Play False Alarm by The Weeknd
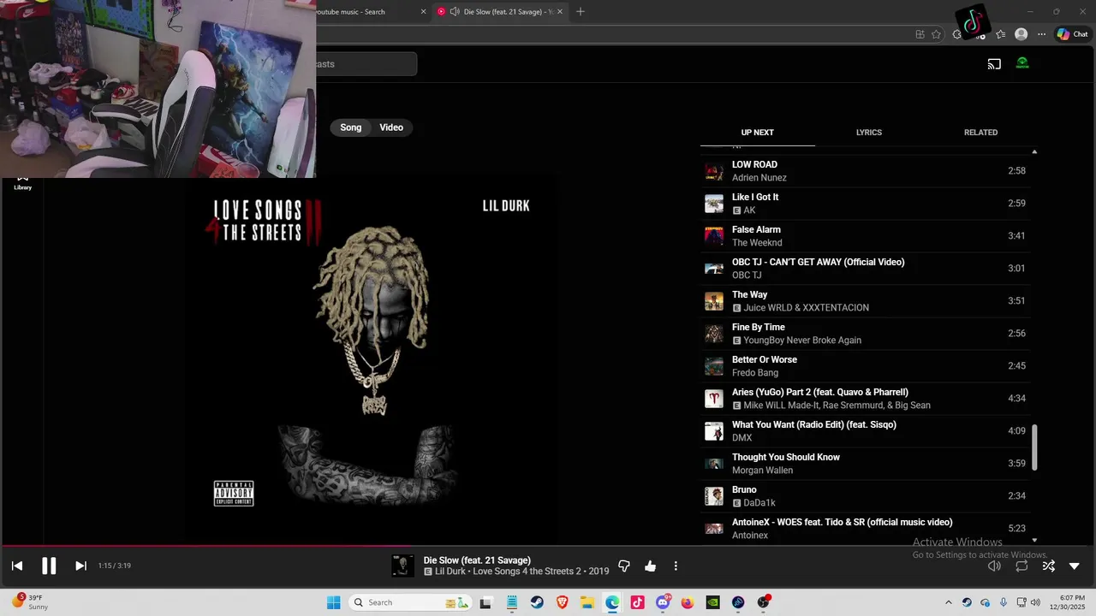Viewport: 1096px width, 616px height. pyautogui.click(x=865, y=236)
